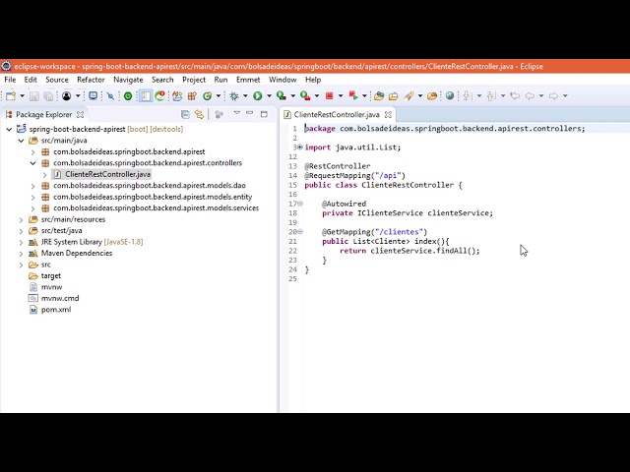Click the green relaunch icon with red badge
This screenshot has width=630, height=472.
[x=159, y=96]
